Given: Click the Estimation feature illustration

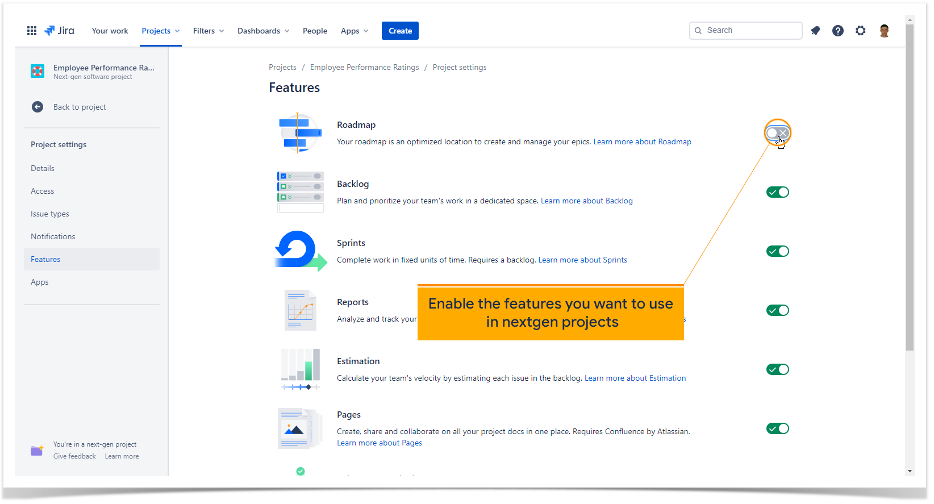Looking at the screenshot, I should (x=301, y=369).
